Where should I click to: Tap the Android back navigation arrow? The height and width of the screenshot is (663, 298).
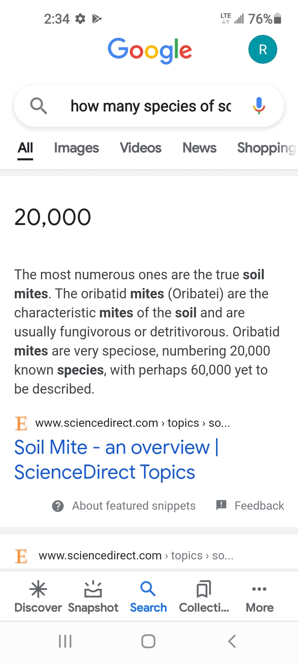click(232, 641)
